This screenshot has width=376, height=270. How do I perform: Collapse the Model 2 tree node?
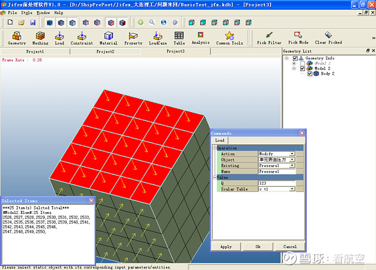294,68
